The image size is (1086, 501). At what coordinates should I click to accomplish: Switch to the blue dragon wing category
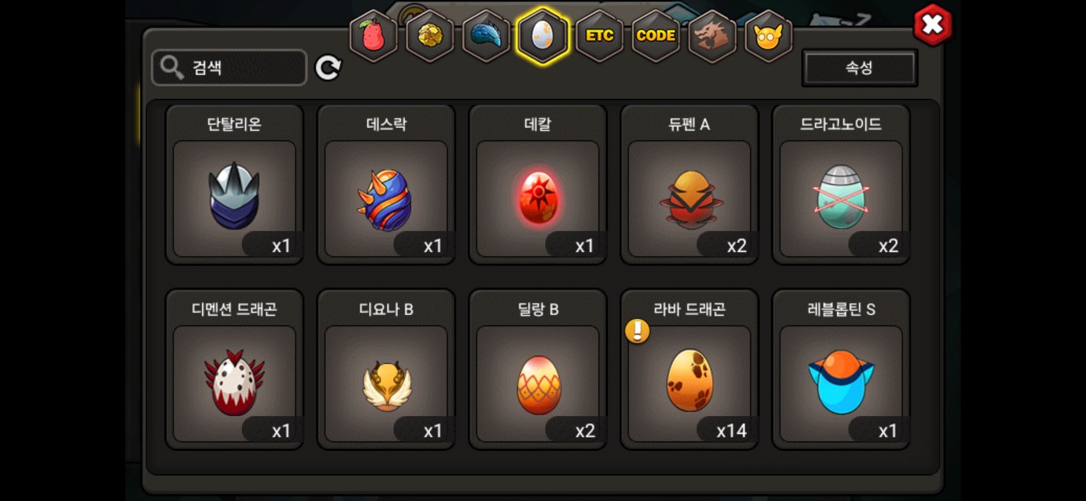486,36
